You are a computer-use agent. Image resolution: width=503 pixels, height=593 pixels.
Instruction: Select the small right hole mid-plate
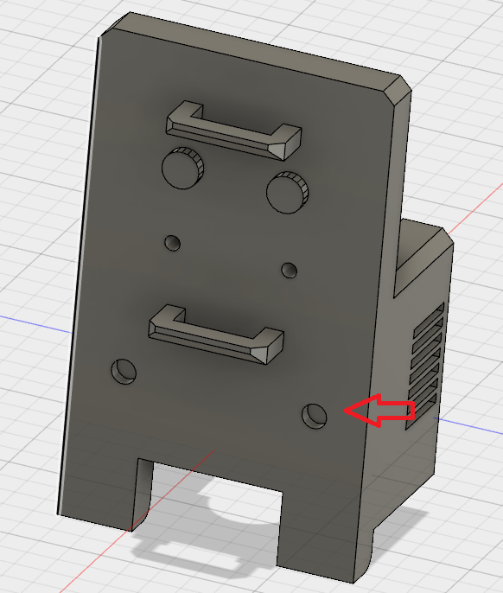[x=290, y=271]
